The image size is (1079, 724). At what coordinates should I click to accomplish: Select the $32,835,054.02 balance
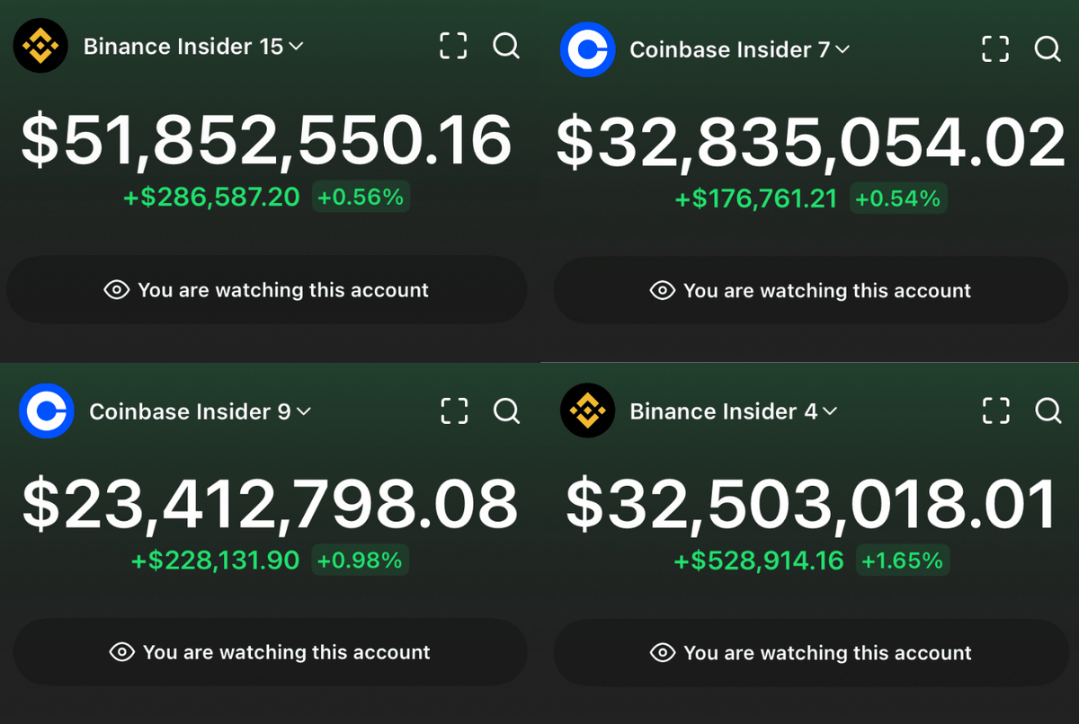point(811,143)
